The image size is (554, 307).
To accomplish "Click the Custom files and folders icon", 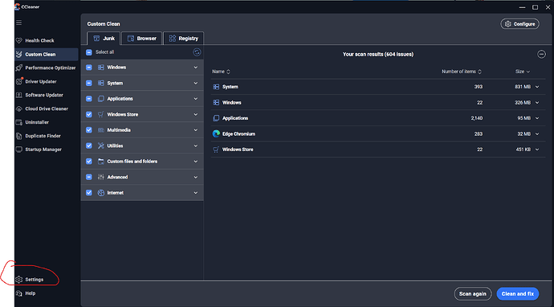I will point(101,162).
